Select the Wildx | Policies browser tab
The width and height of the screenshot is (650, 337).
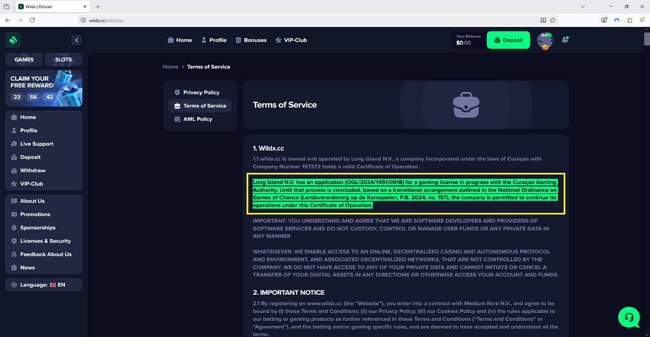coord(52,7)
